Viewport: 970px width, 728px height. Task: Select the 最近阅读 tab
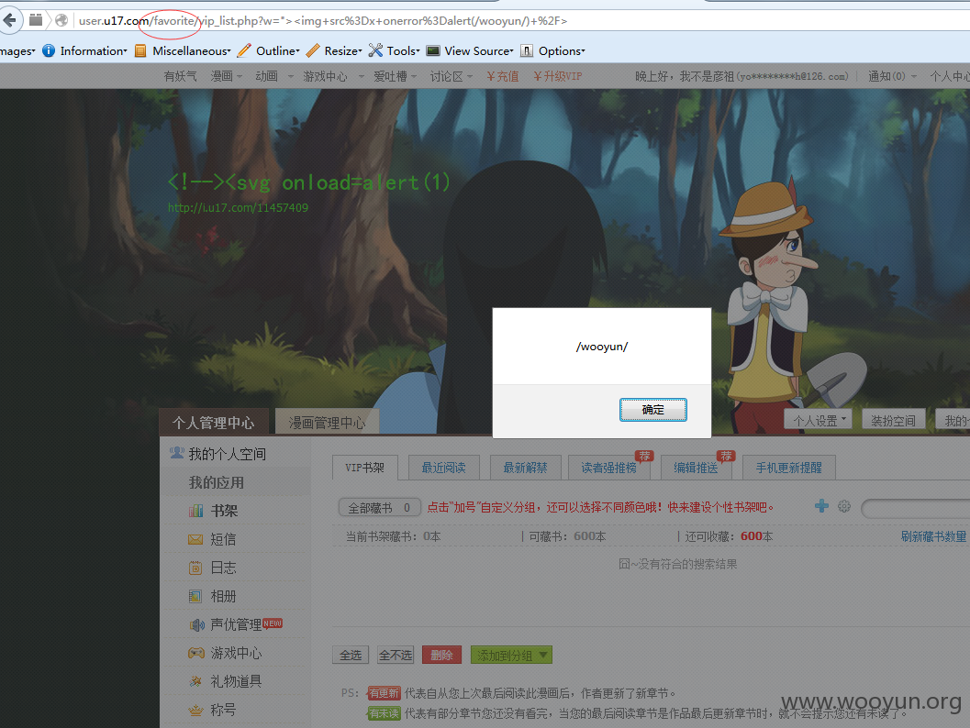point(443,468)
